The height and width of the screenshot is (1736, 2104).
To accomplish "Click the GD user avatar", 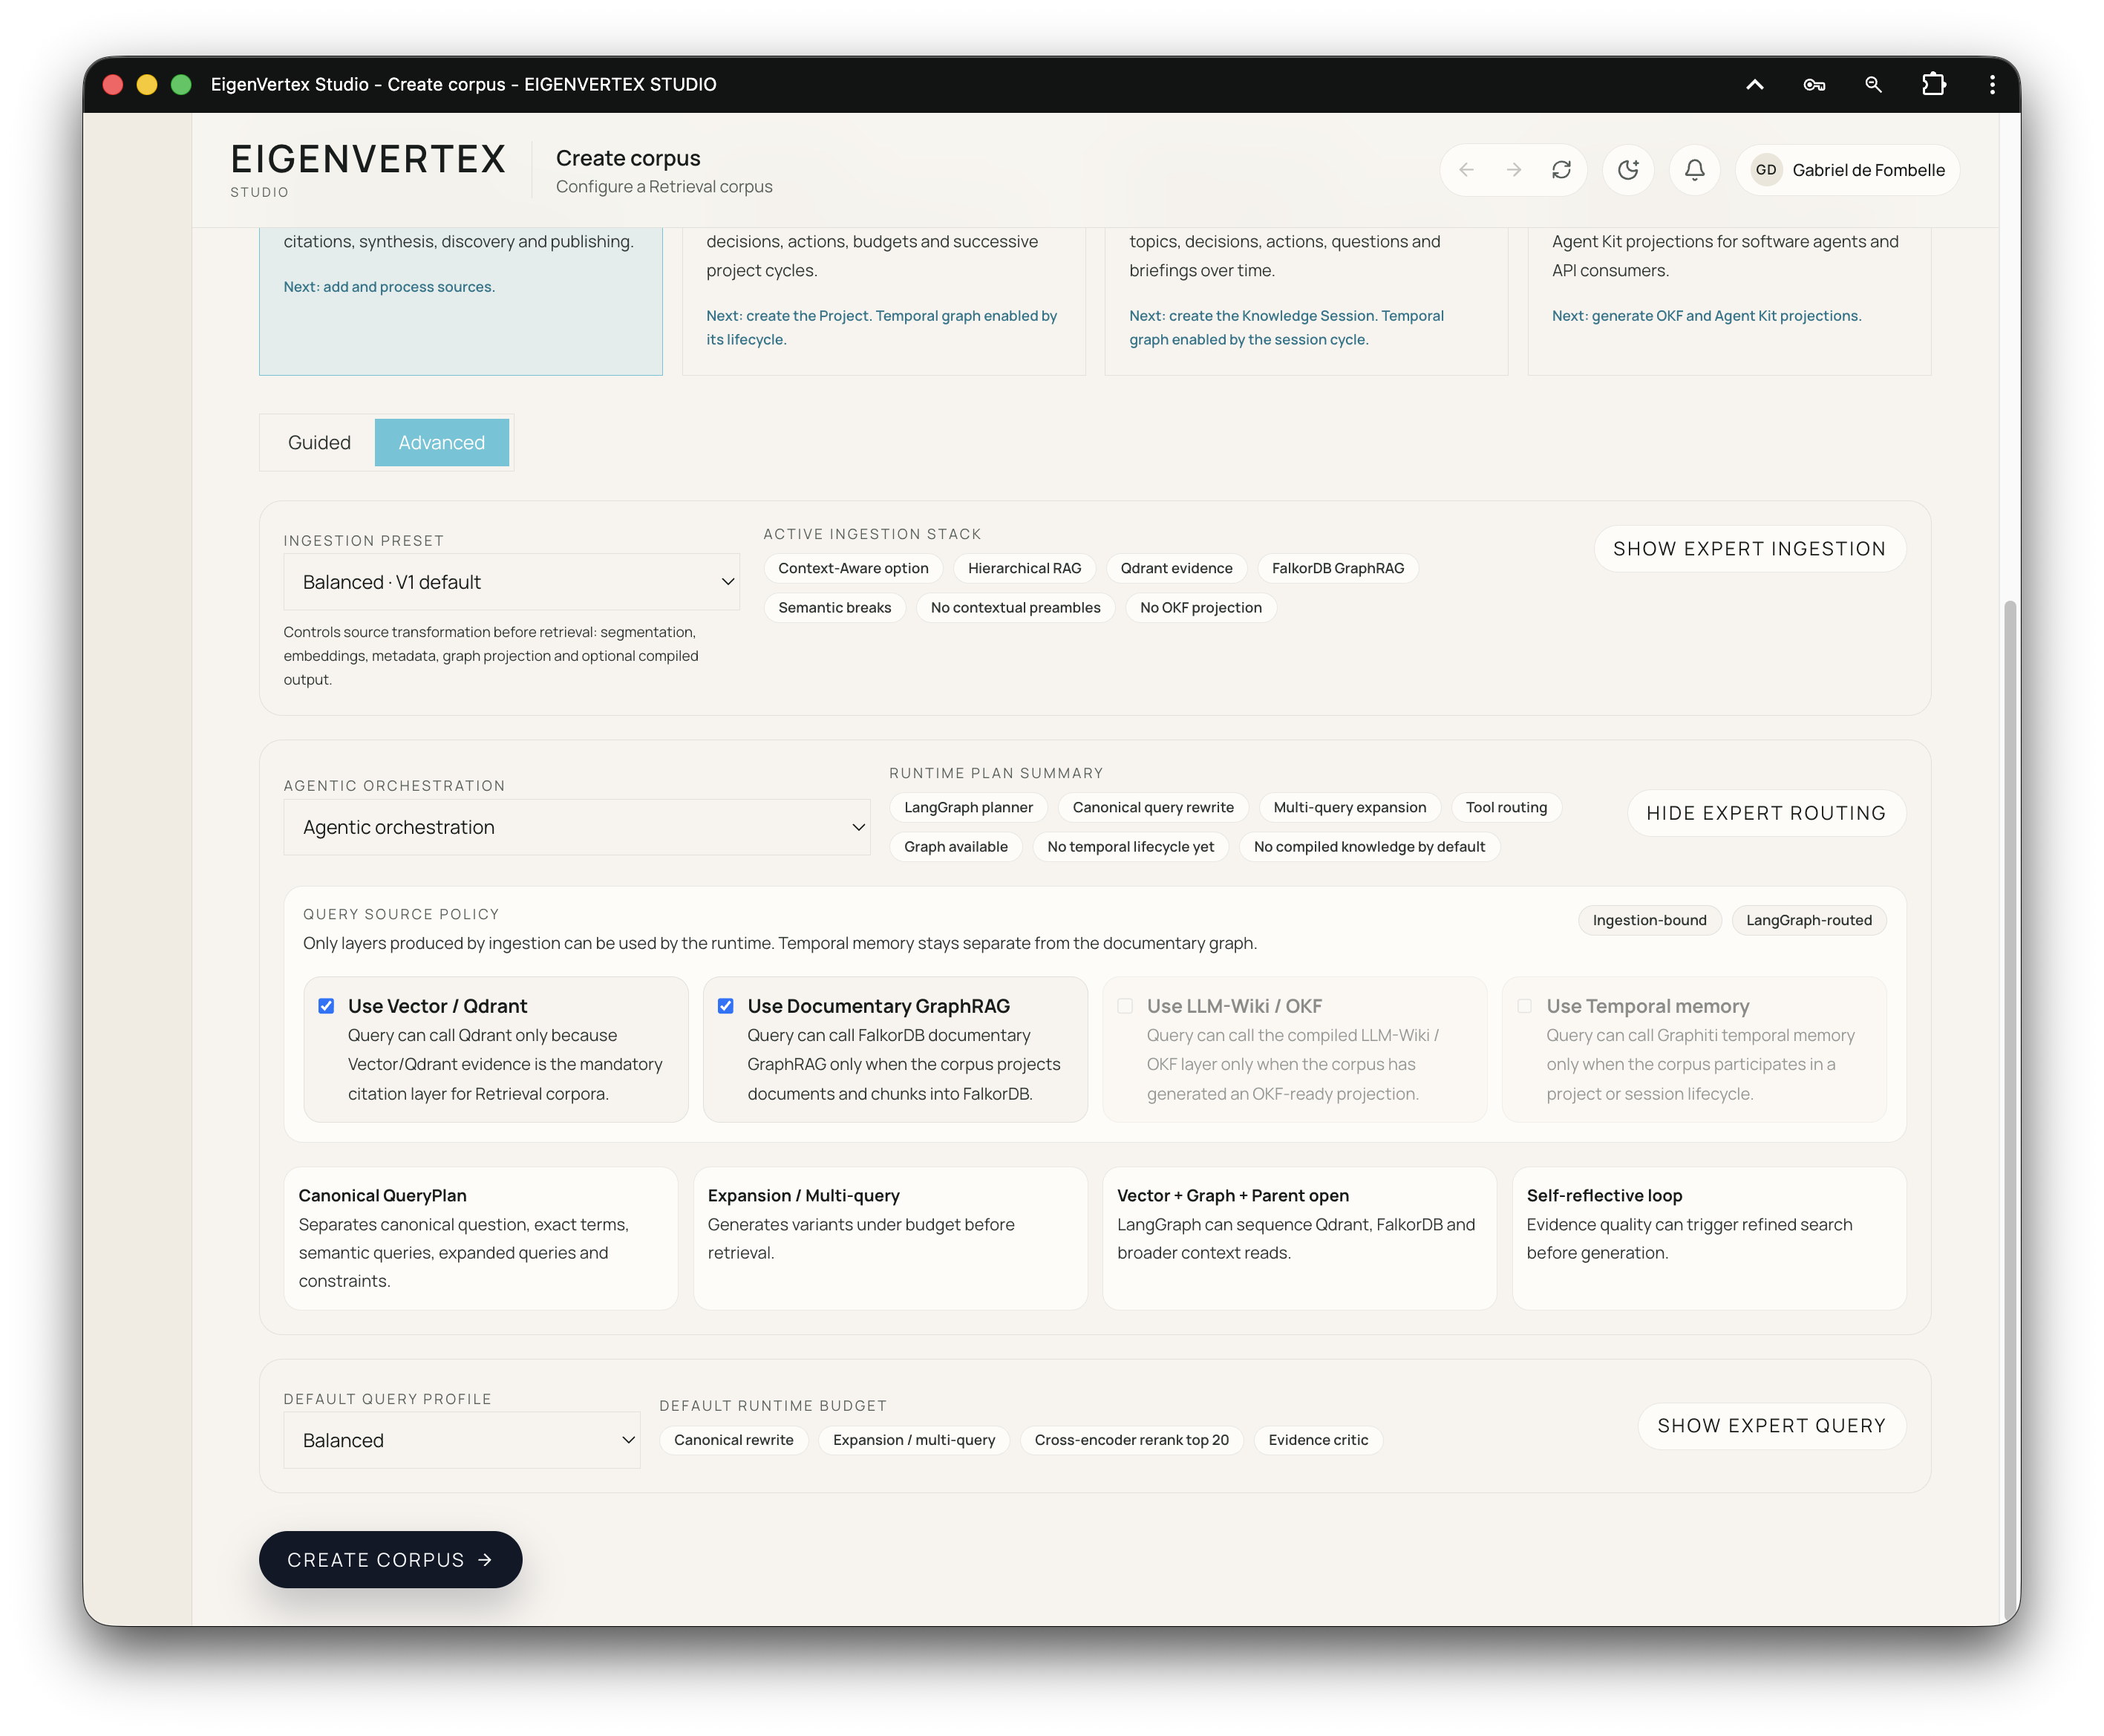I will pos(1766,170).
